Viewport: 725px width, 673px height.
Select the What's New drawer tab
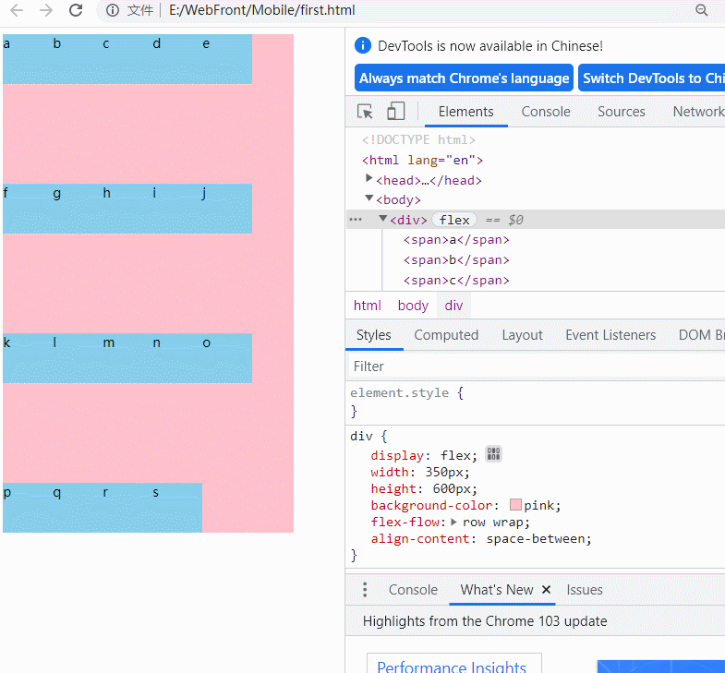tap(497, 590)
